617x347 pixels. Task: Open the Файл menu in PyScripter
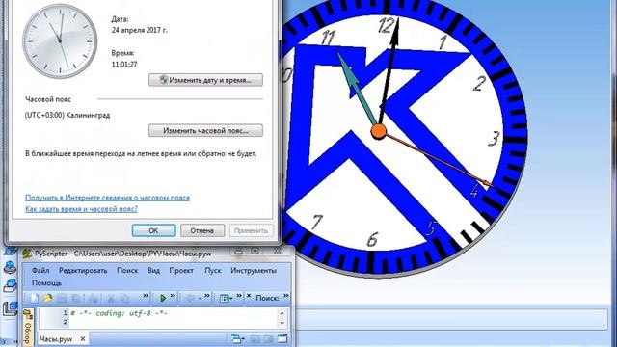[40, 270]
